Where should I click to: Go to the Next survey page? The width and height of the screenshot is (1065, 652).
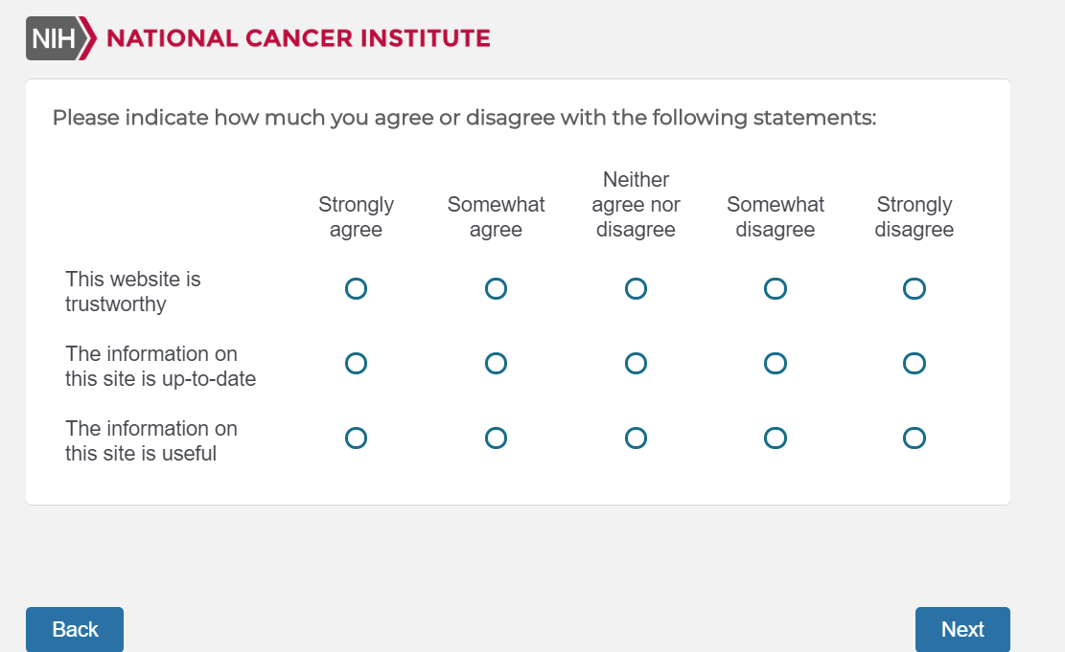962,629
